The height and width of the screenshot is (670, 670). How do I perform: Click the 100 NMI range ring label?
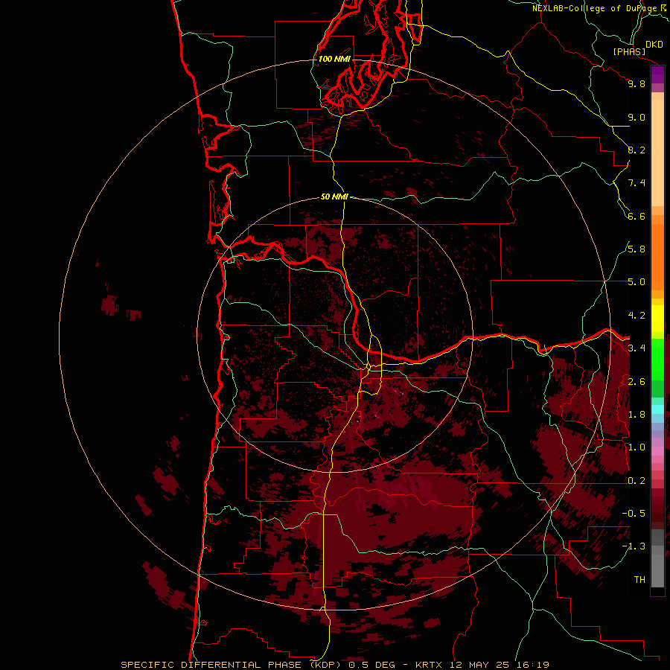click(x=334, y=59)
